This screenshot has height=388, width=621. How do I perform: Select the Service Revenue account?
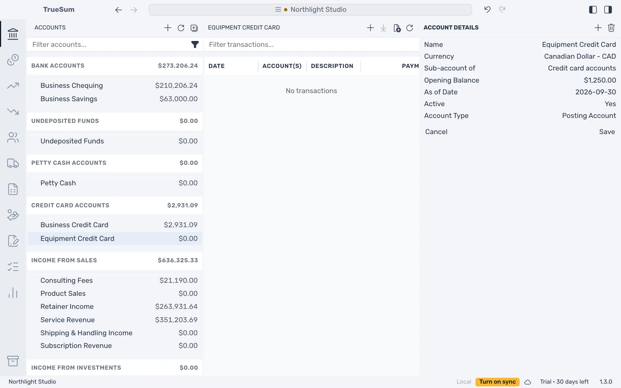(115, 320)
